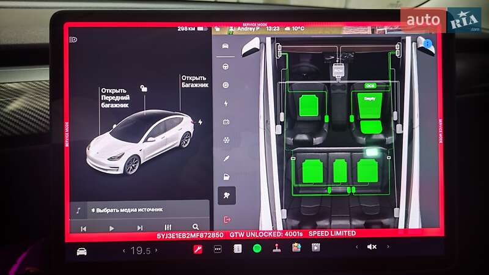Tap the 298 км range readout
489x275 pixels.
(x=186, y=29)
